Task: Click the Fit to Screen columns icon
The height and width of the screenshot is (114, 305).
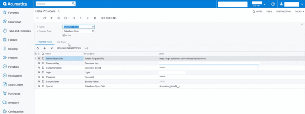Action: [86, 48]
